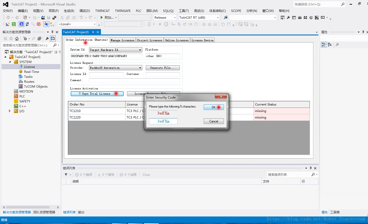This screenshot has height=224, width=368.
Task: Click the Generate File button
Action: click(x=163, y=68)
